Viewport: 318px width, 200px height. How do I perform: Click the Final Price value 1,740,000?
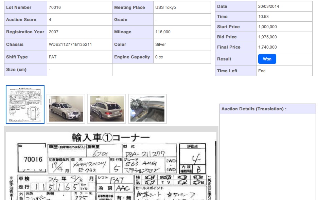pos(267,47)
